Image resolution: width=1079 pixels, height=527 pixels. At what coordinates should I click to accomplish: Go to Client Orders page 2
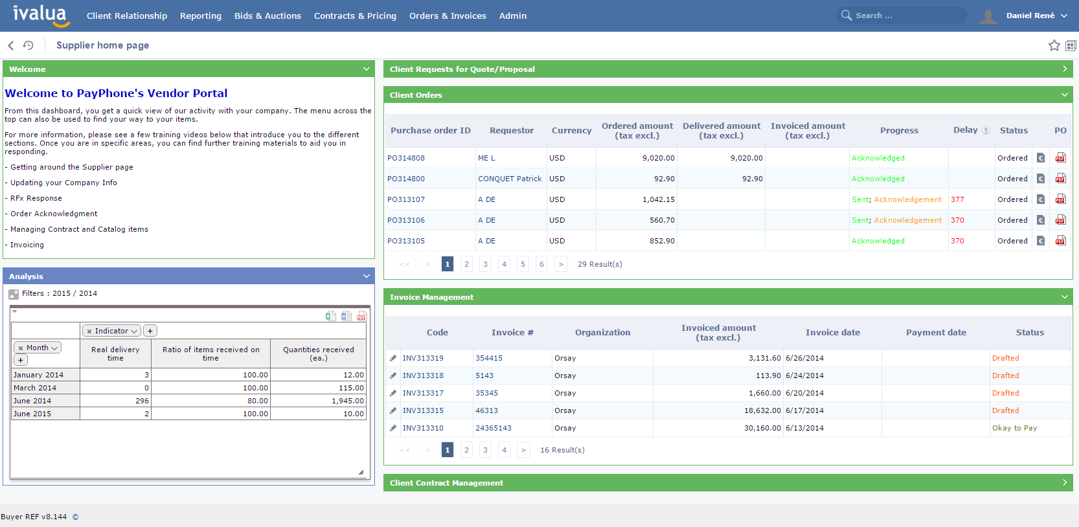coord(466,264)
